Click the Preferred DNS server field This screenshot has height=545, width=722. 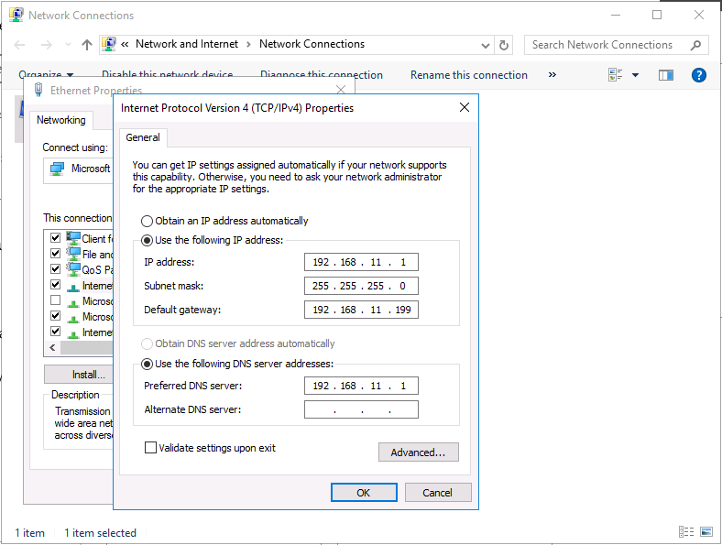tap(361, 386)
